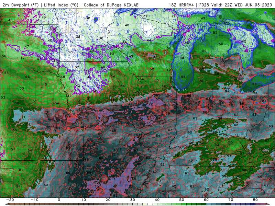
Task: Click the "18Z HRRRV4" model run label
Action: coord(181,5)
